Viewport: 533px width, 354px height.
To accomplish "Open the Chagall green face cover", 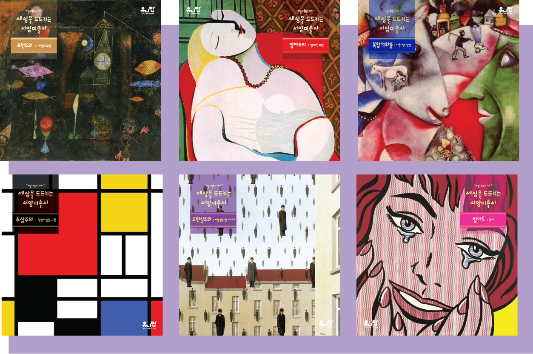I will click(439, 80).
